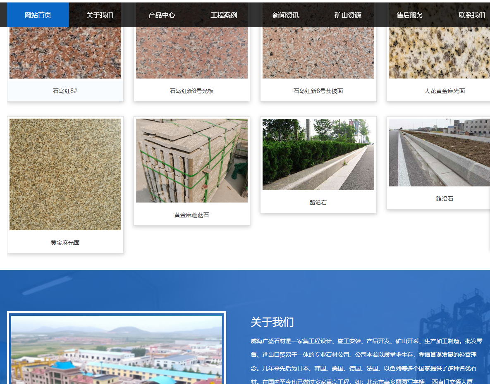490x384 pixels.
Task: Click 新闻资讯 in the top menu
Action: coord(286,15)
